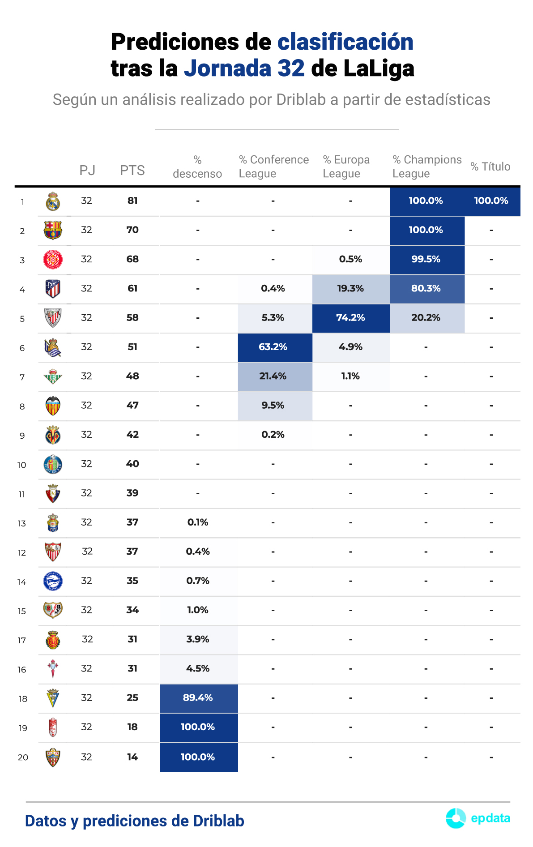Click the '% descenso' column header
Viewport: 533px width, 847px height.
point(197,167)
